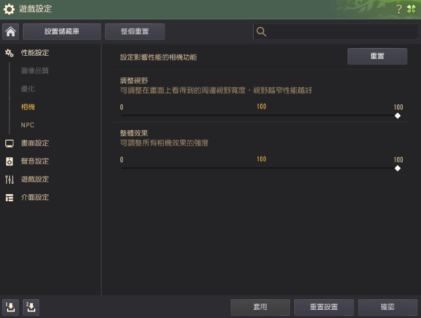
Task: Open help via the question mark icon
Action: tap(399, 9)
